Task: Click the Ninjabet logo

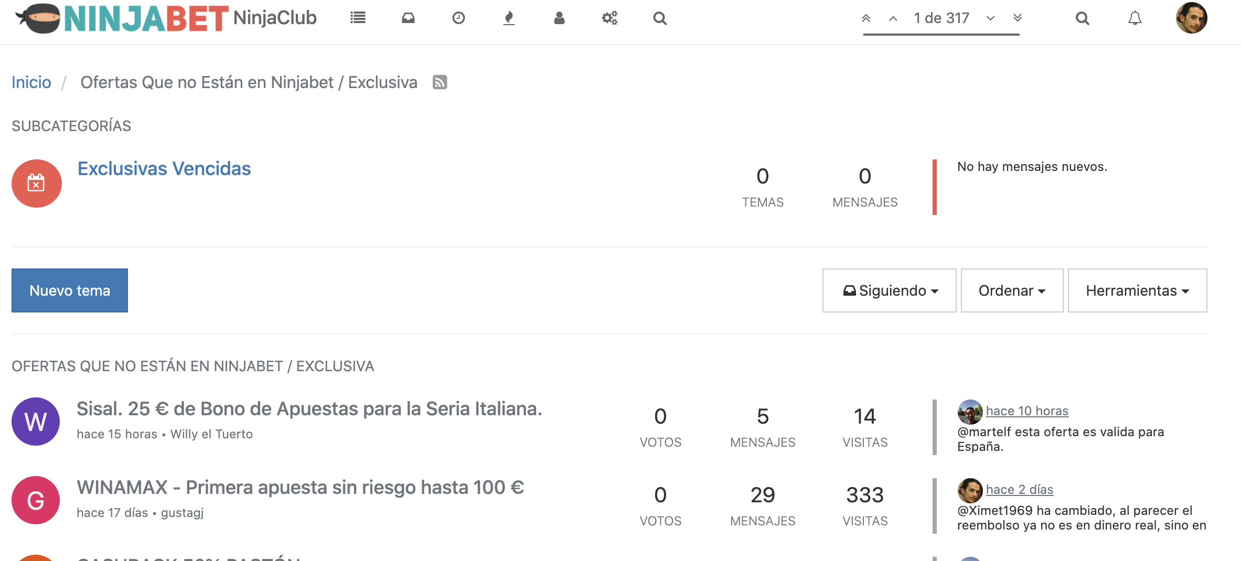Action: coord(122,18)
